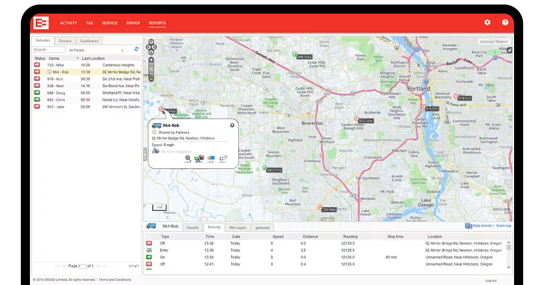Click the vehicle Search field
The height and width of the screenshot is (285, 544).
pyautogui.click(x=49, y=50)
